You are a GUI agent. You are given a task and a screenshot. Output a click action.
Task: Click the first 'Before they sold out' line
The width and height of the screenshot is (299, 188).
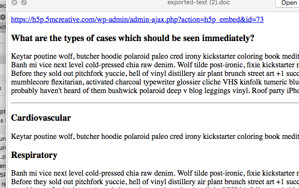(155, 73)
